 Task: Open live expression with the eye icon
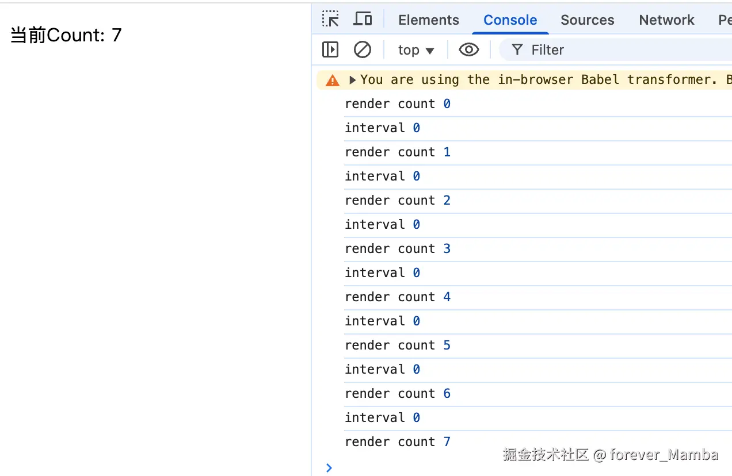coord(469,50)
